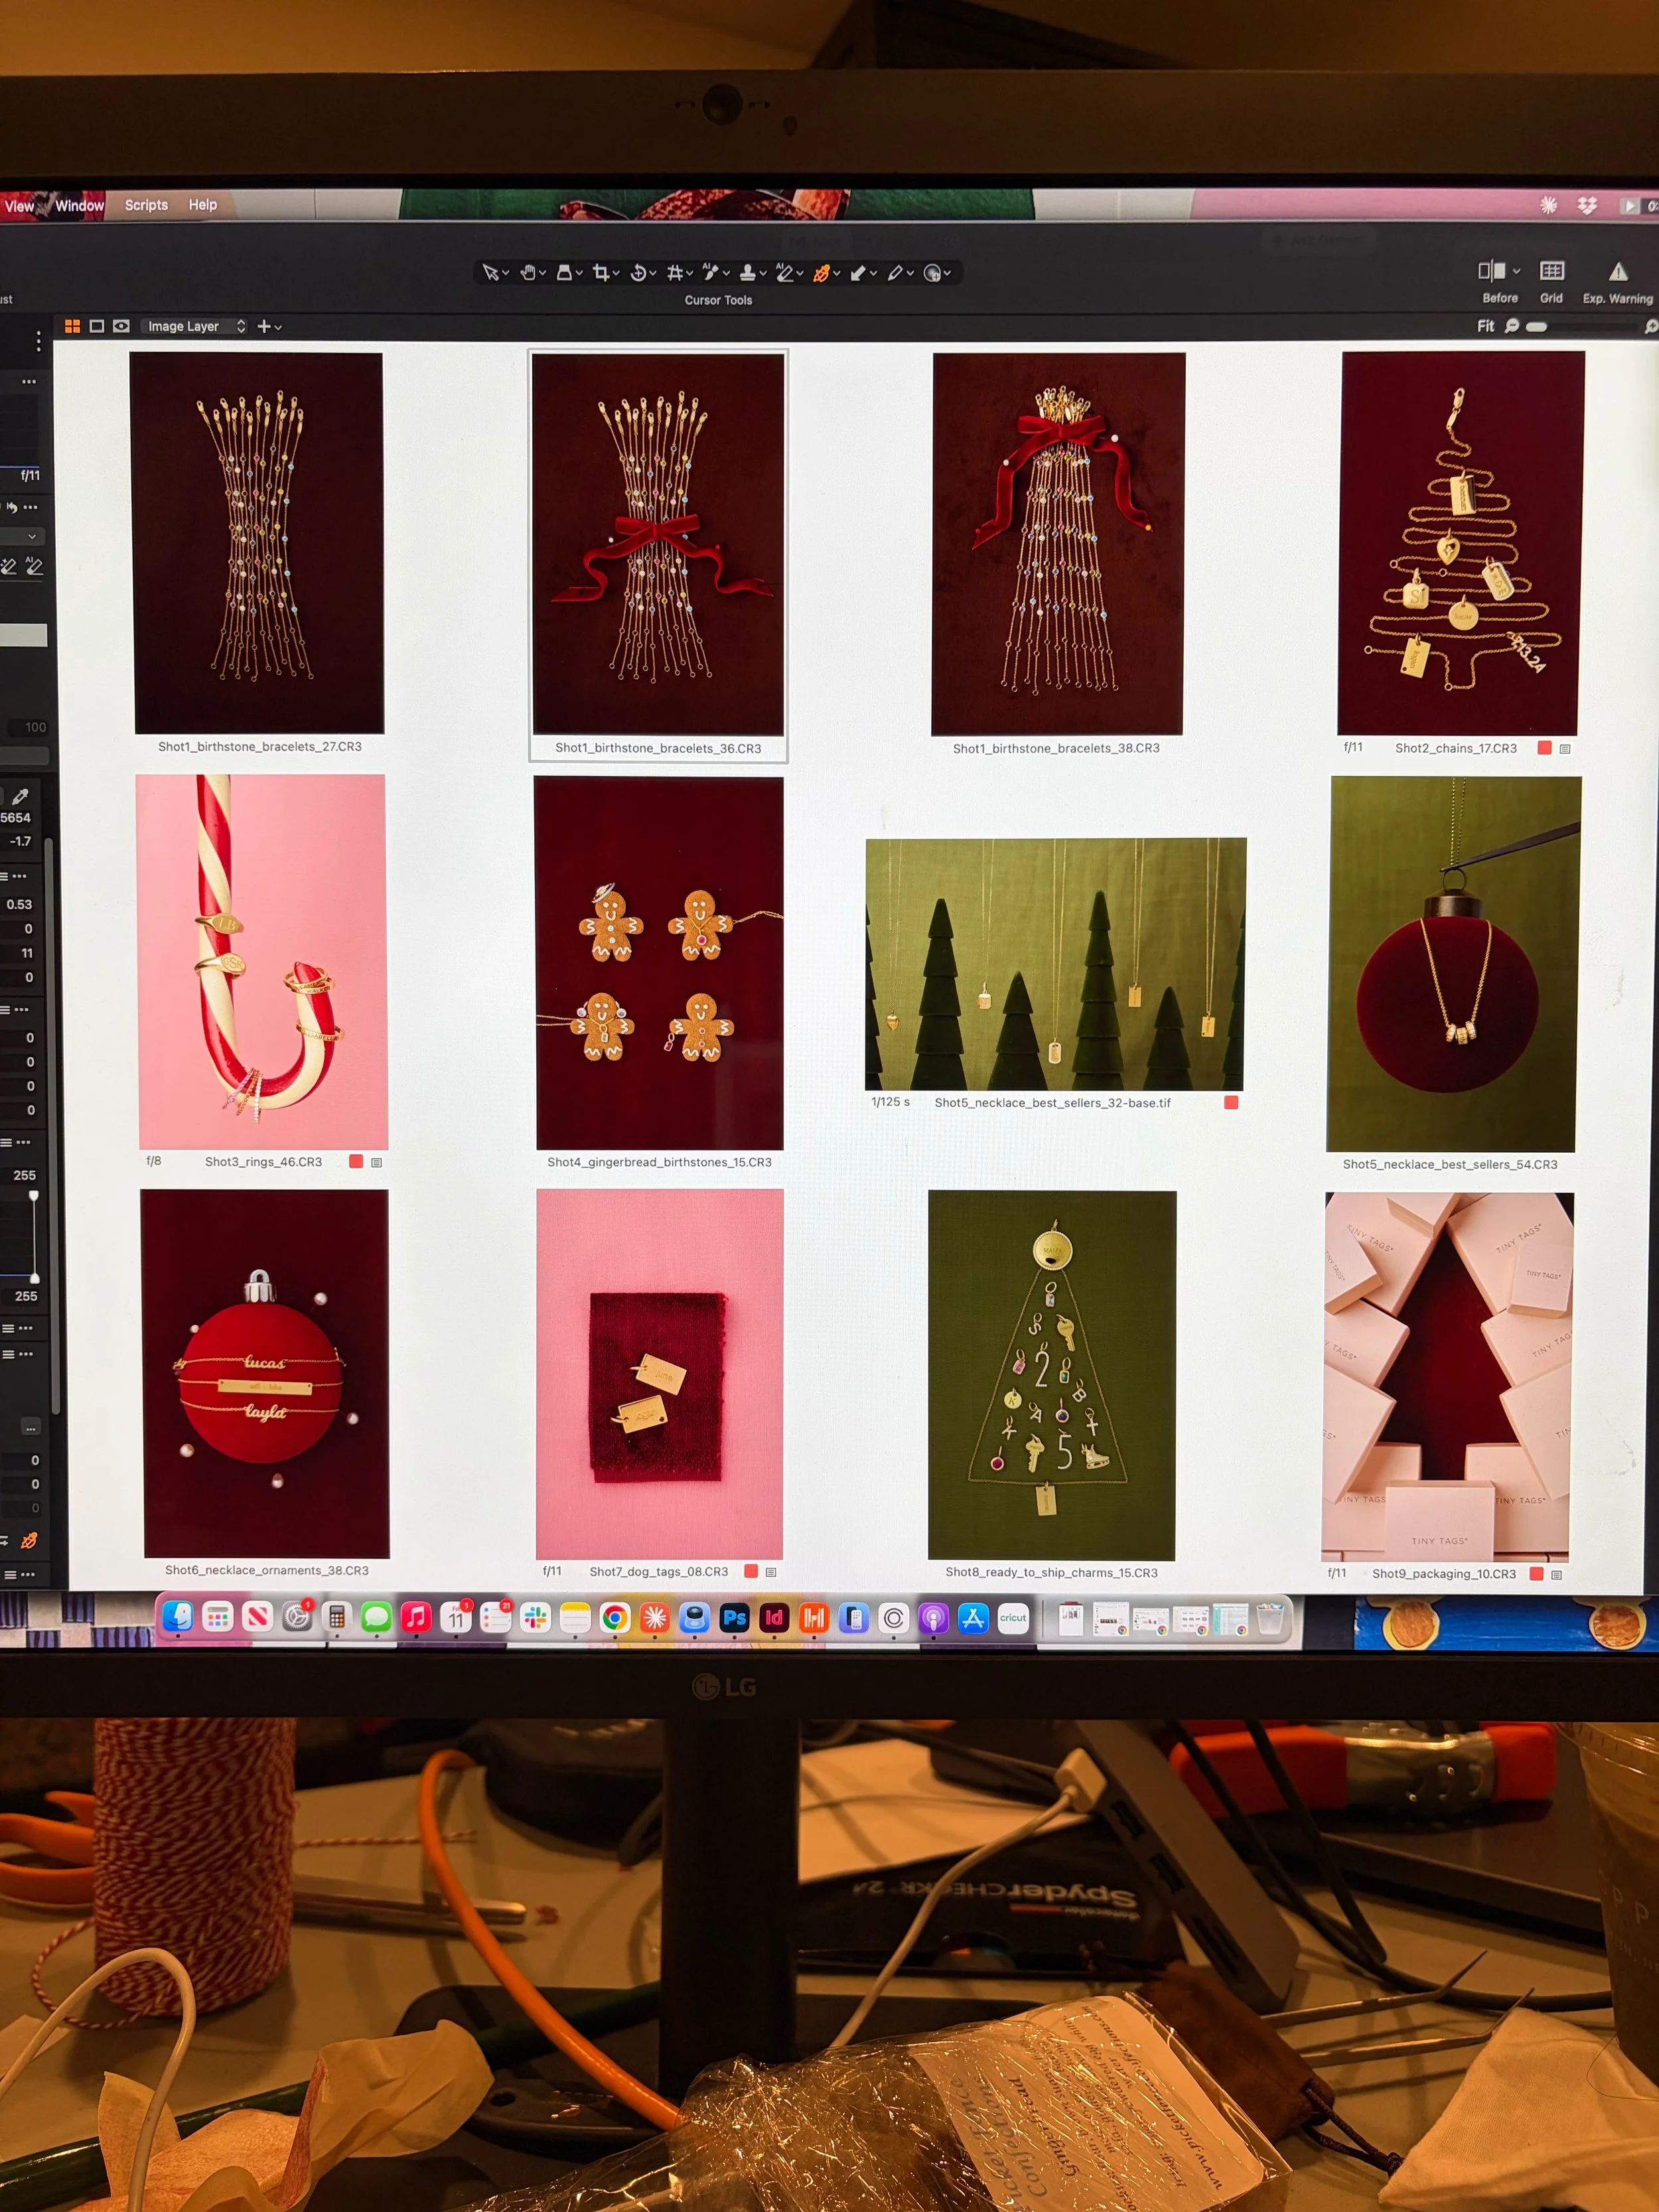Screen dimensions: 1659x2212
Task: Select the Shot6_necklace_ornaments_38.CR3 thumbnail
Action: click(264, 1374)
